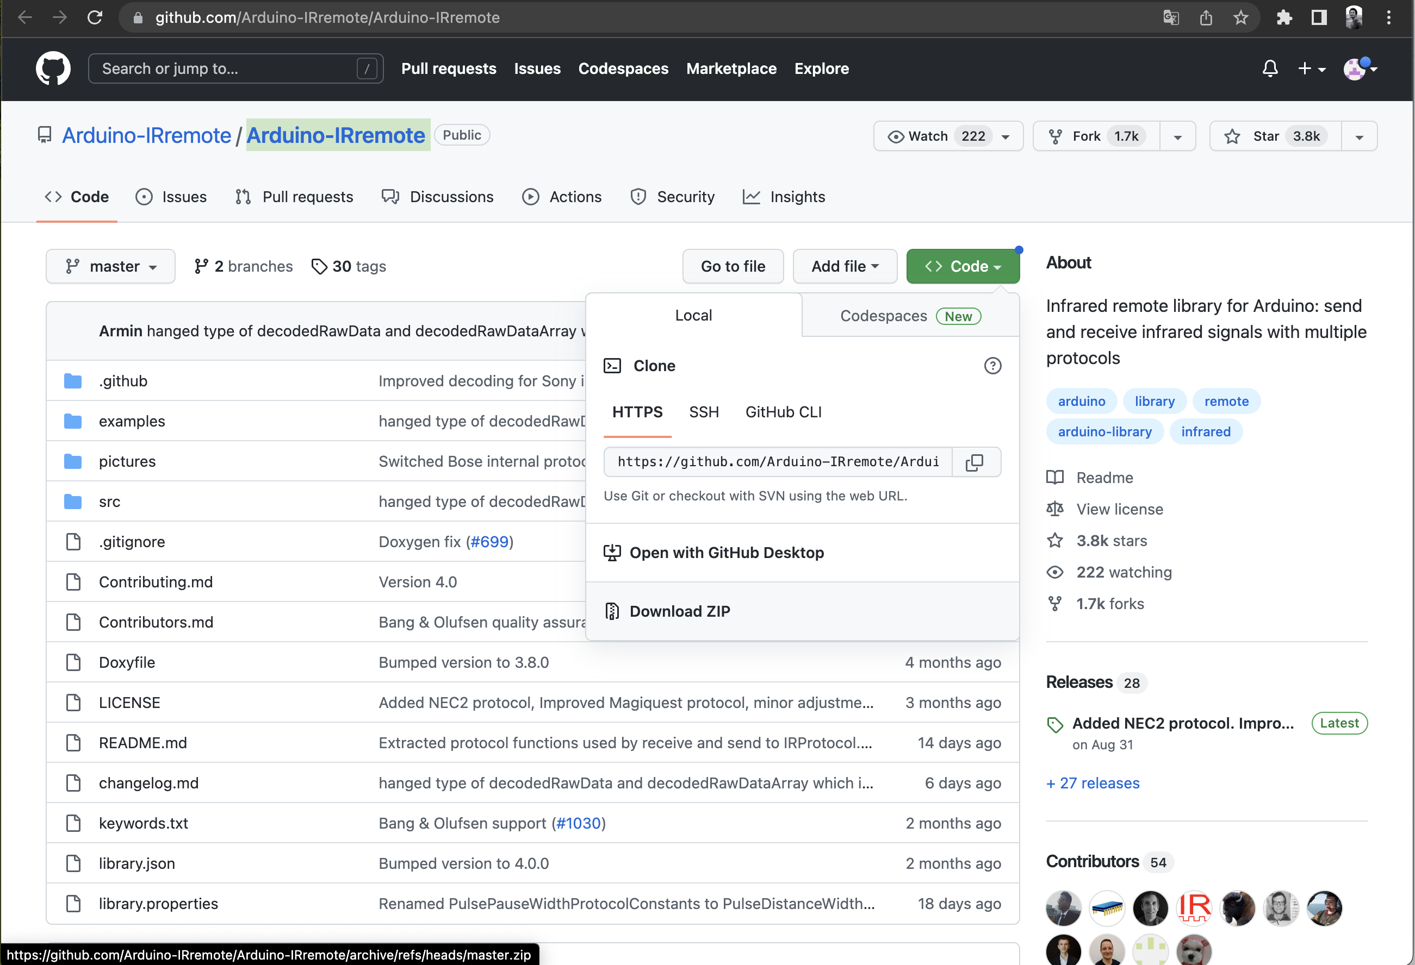Toggle the browser side panel icon
The image size is (1415, 965).
1319,17
